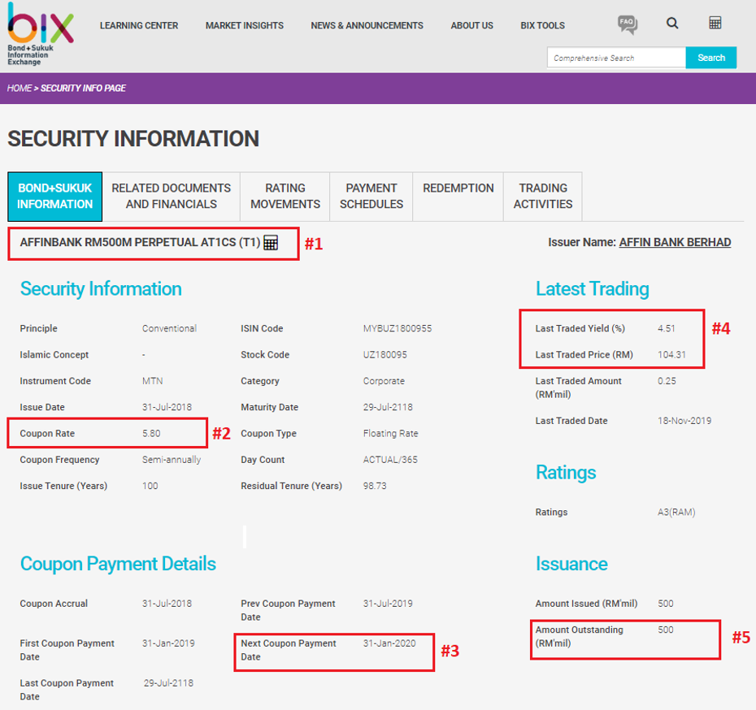Select the BOND+SUKUK INFORMATION tab

click(54, 196)
